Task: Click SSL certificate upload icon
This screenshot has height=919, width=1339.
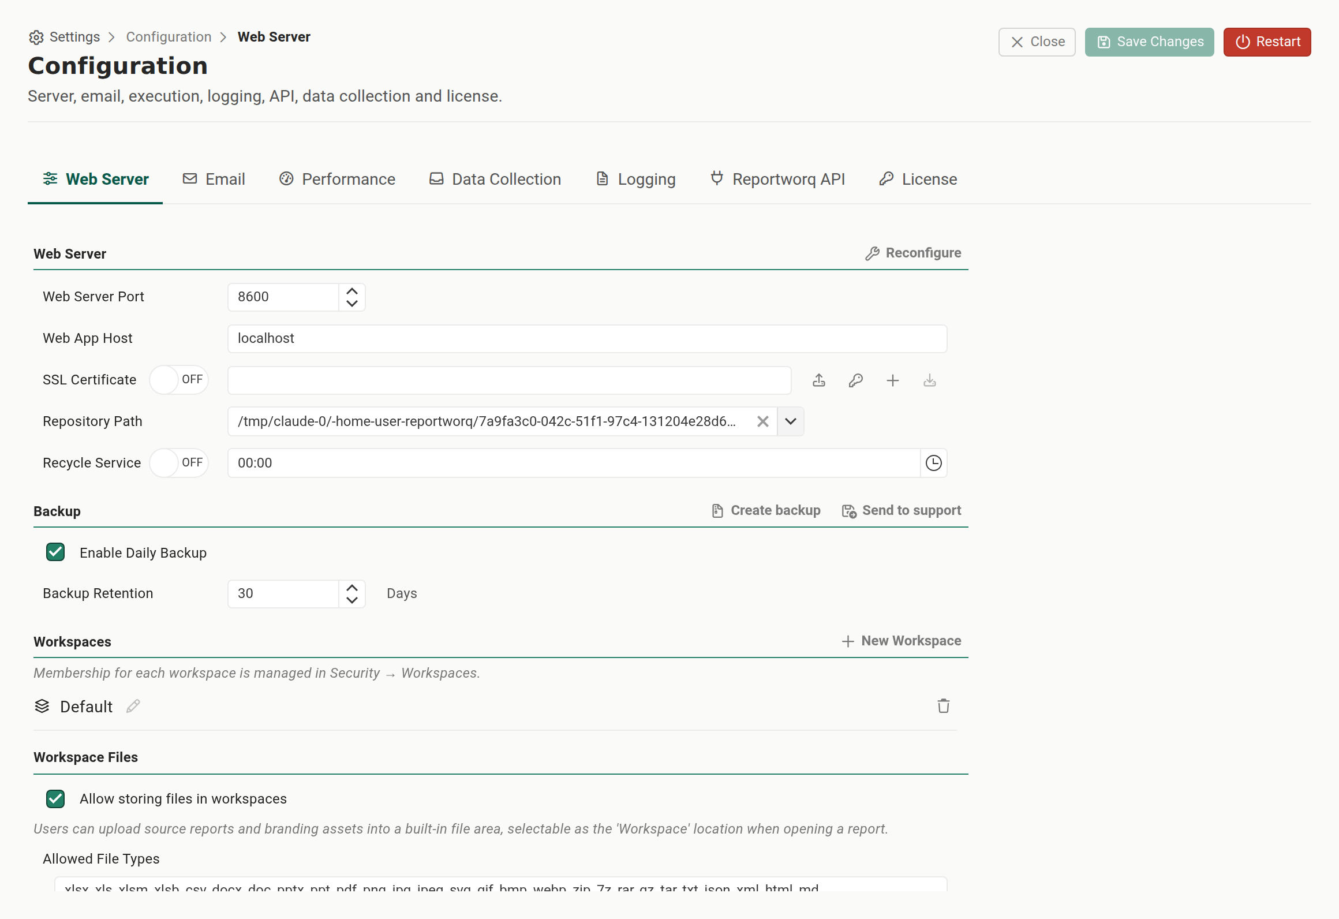Action: click(x=818, y=380)
